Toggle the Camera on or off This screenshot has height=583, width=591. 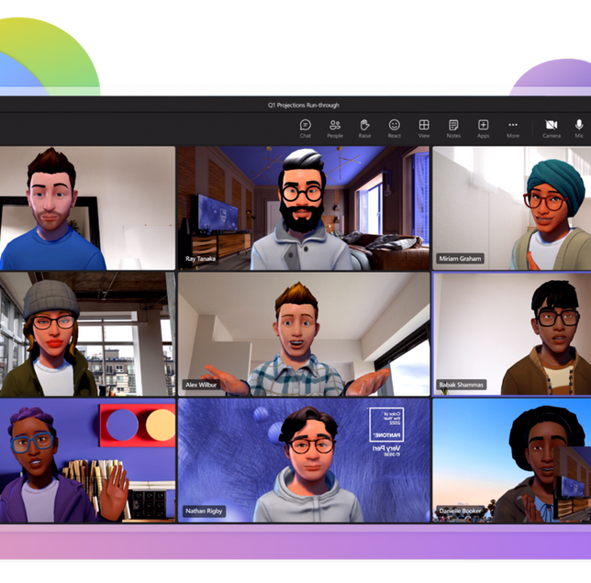pos(551,128)
